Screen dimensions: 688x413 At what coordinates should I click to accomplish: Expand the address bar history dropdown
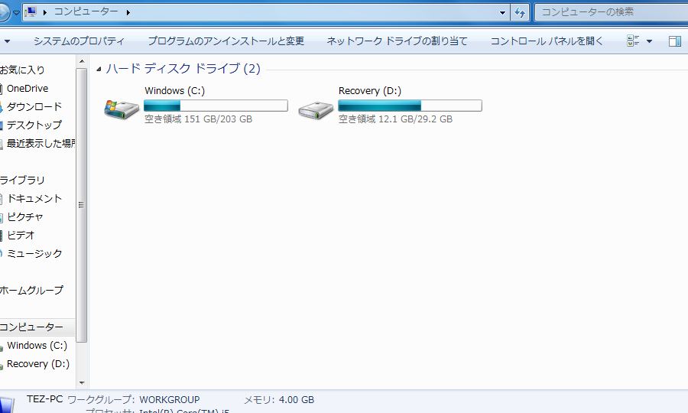pos(502,12)
